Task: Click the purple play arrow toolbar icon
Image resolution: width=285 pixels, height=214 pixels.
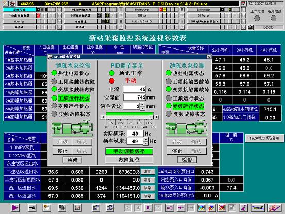Action: click(x=15, y=208)
